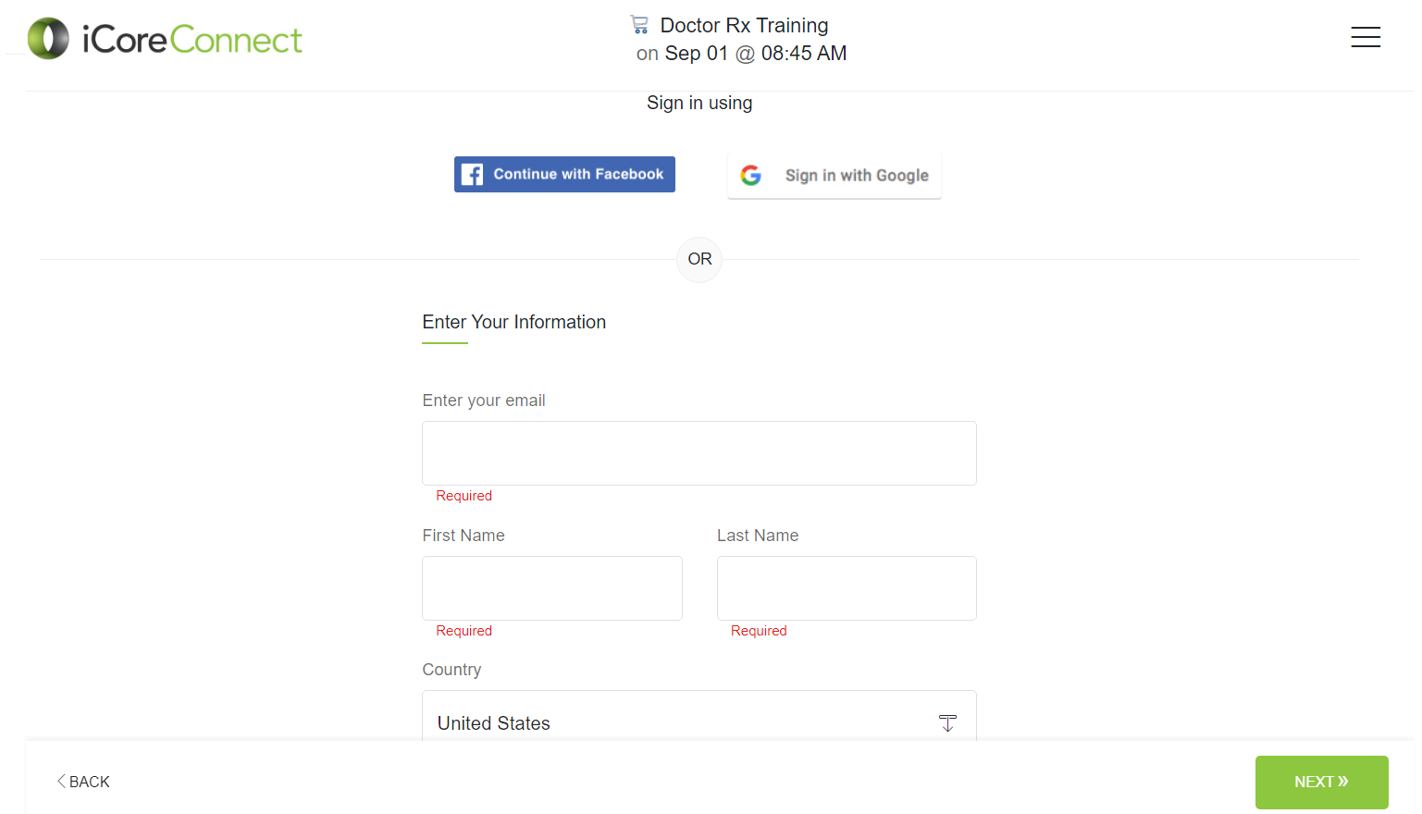
Task: Click the OR divider badge
Action: pos(699,259)
